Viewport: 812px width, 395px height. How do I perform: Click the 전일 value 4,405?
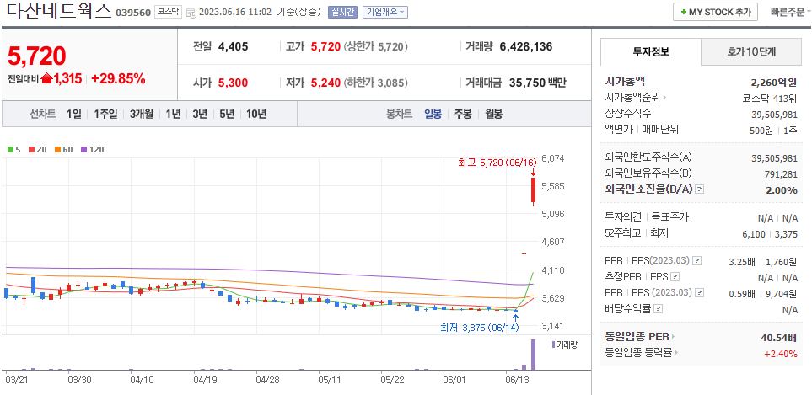(233, 47)
